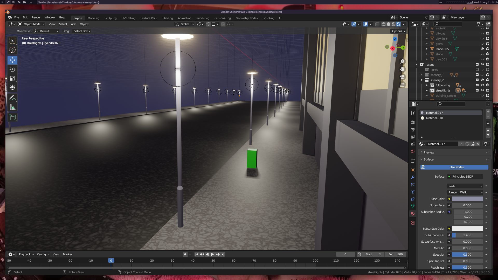Uncheck streetlights collection checkbox
Viewport: 498px width, 280px height.
[x=477, y=90]
